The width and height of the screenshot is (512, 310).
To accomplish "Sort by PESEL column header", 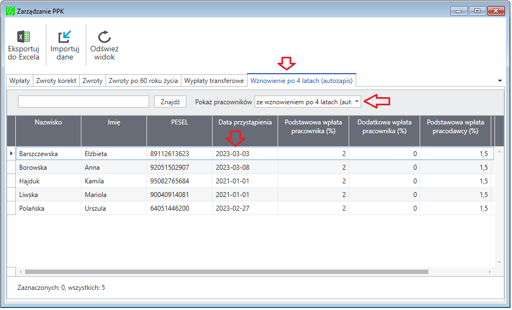I will (180, 131).
